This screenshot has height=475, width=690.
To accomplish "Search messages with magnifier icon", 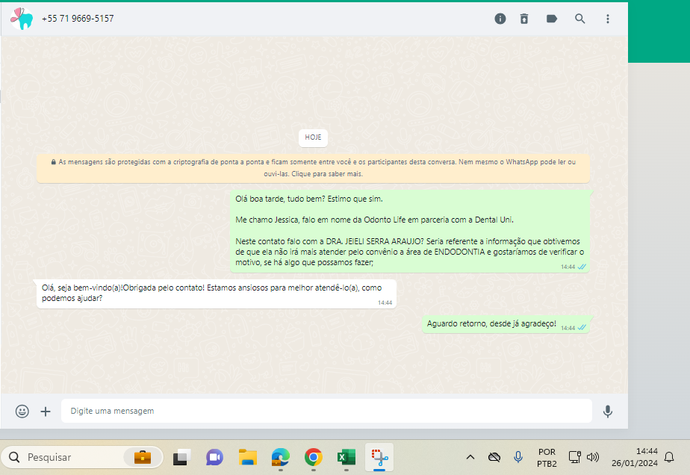I will point(580,19).
